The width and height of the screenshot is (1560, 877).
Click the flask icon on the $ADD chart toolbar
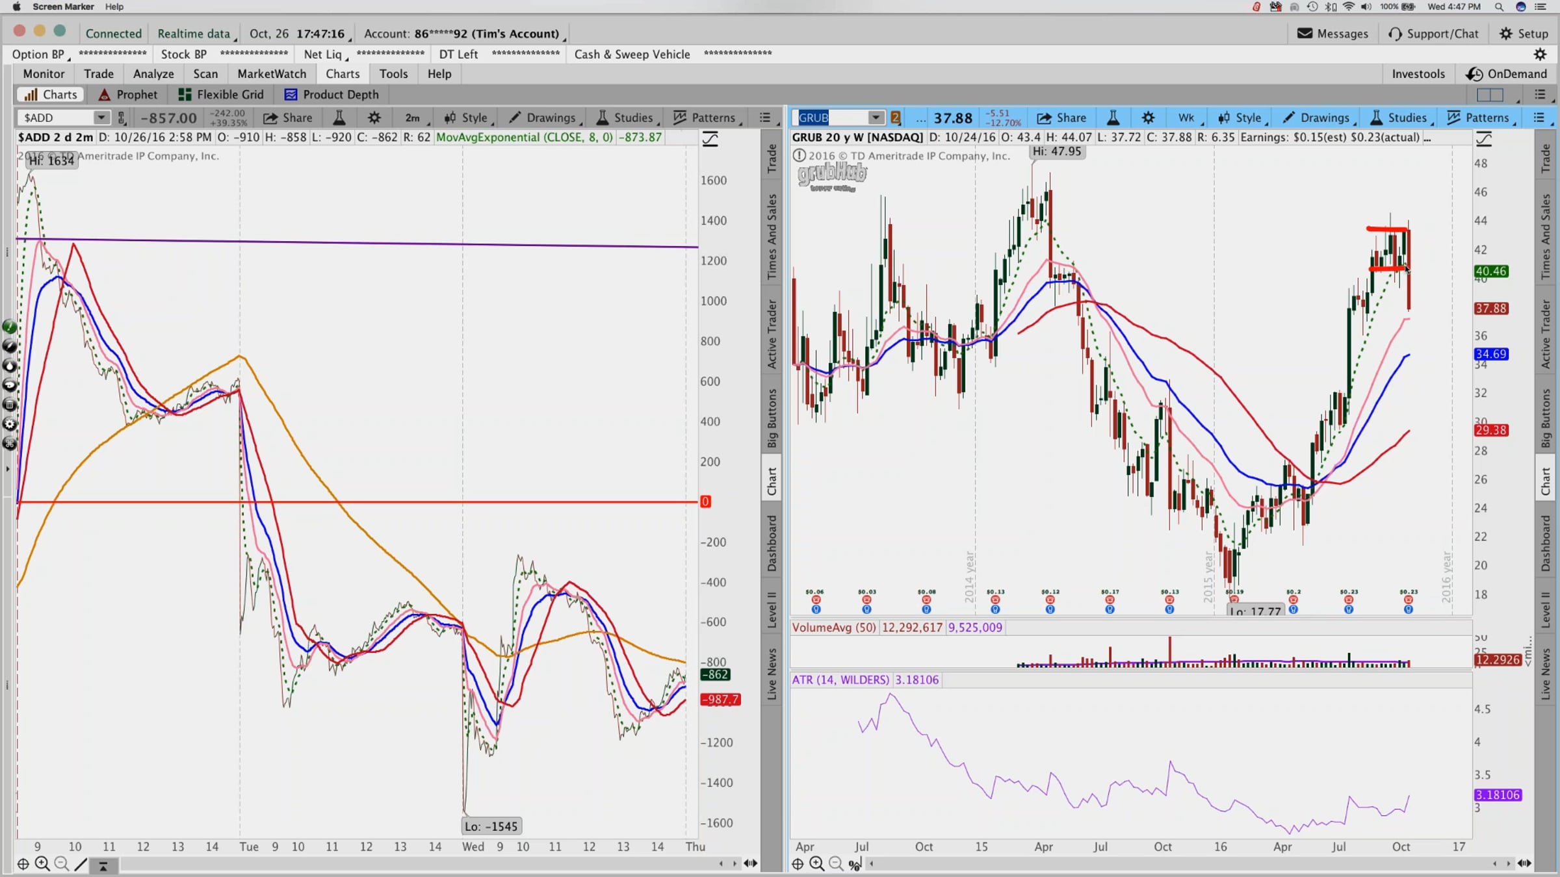(x=339, y=118)
